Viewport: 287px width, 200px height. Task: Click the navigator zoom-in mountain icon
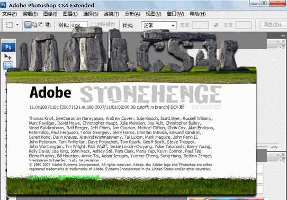274,147
